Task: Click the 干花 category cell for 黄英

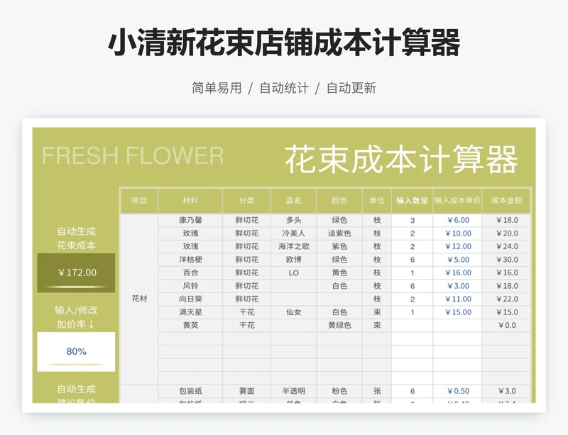Action: click(246, 325)
